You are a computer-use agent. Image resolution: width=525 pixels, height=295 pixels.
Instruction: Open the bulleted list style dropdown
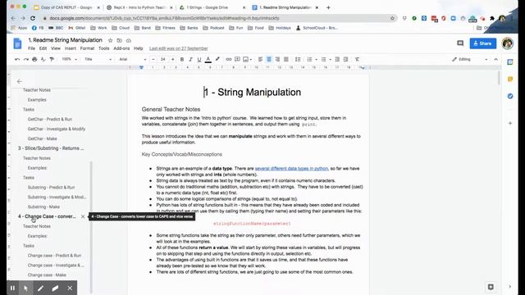point(330,60)
